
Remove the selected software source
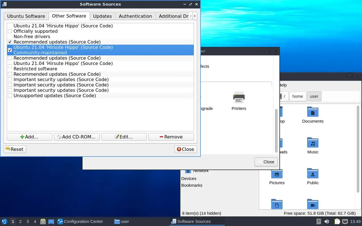click(x=171, y=137)
